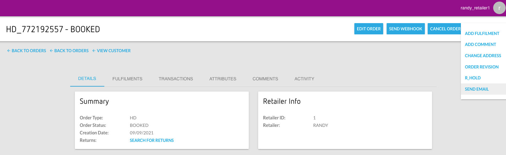Image resolution: width=506 pixels, height=155 pixels.
Task: Open Order Revision from the menu
Action: pyautogui.click(x=482, y=67)
